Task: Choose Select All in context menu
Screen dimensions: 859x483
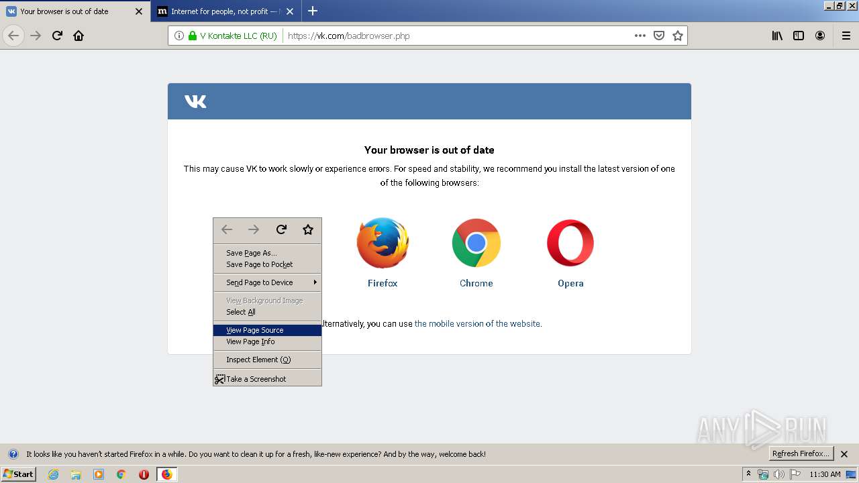Action: 267,312
